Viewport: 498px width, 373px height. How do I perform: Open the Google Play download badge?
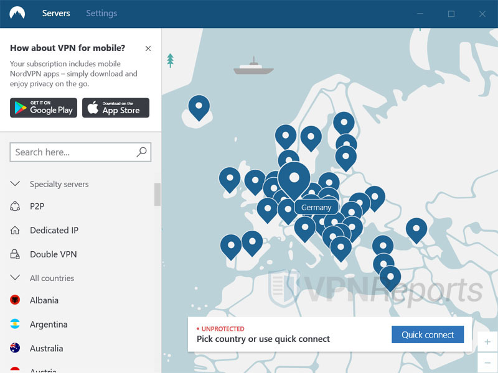click(x=44, y=108)
